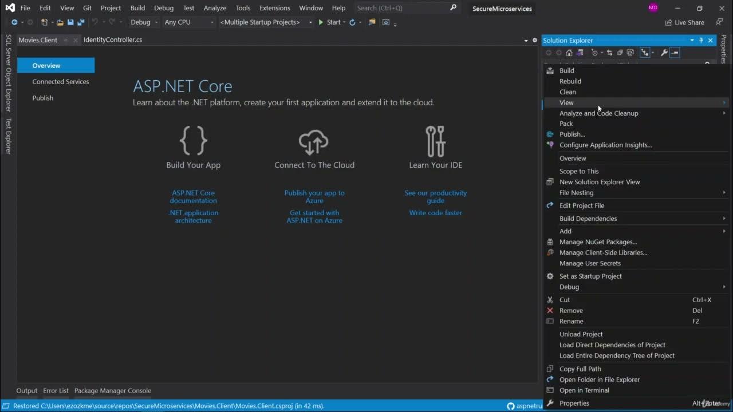Switch to the IdentityController.cs tab
Screen dimensions: 733x412
(113, 40)
